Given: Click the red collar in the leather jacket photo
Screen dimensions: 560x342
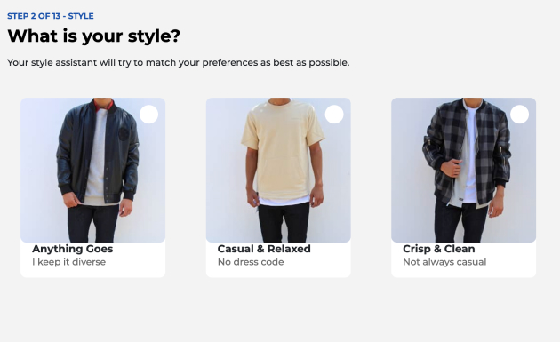Looking at the screenshot, I should (103, 105).
